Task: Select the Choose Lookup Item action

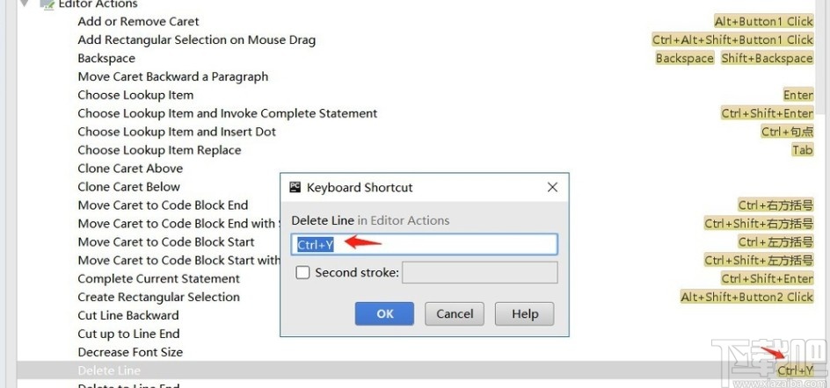Action: coord(135,95)
